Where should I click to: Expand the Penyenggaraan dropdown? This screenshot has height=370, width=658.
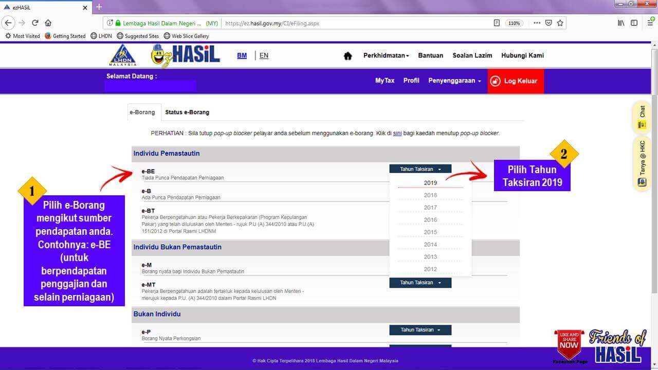coord(454,81)
